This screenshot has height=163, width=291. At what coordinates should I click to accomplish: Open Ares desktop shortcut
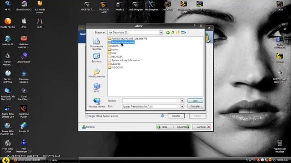[x=24, y=23]
